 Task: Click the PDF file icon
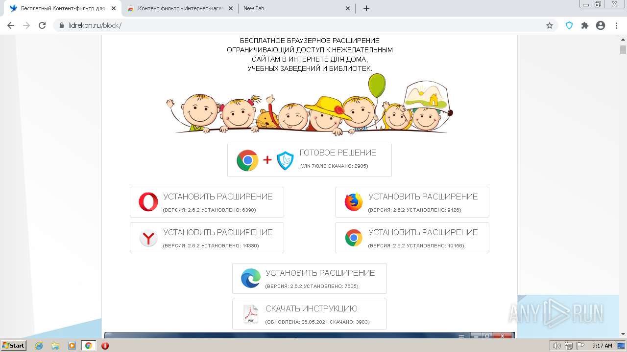click(251, 314)
